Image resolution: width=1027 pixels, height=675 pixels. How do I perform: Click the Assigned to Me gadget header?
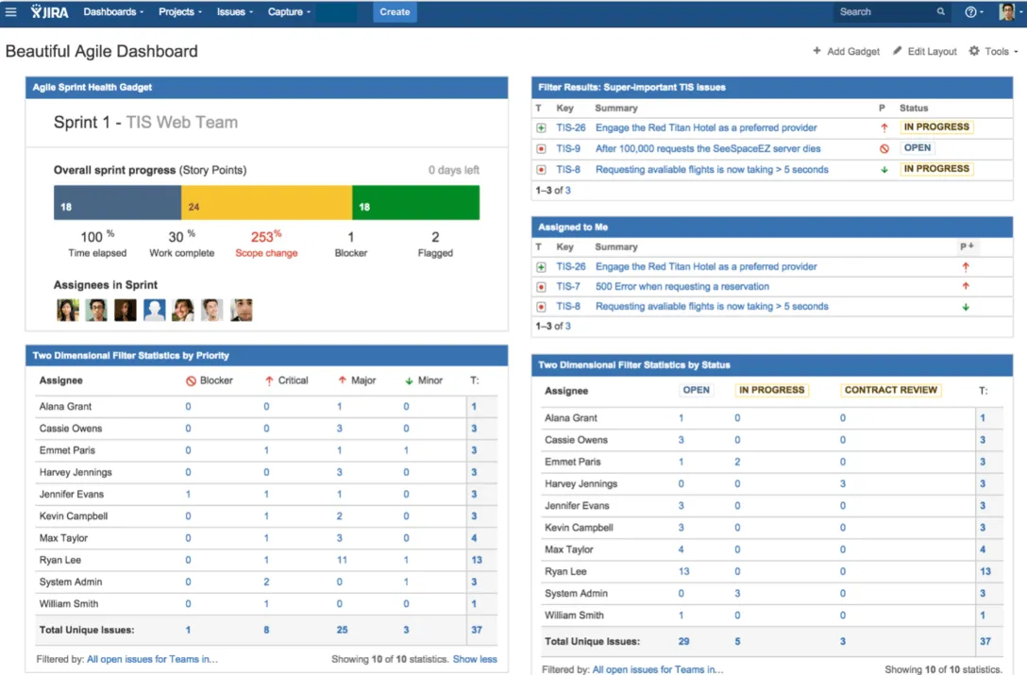pos(772,227)
